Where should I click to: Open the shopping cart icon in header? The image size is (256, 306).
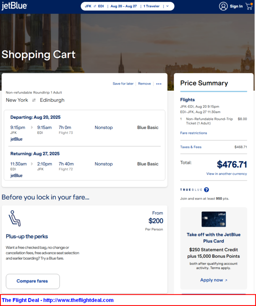[x=249, y=6]
